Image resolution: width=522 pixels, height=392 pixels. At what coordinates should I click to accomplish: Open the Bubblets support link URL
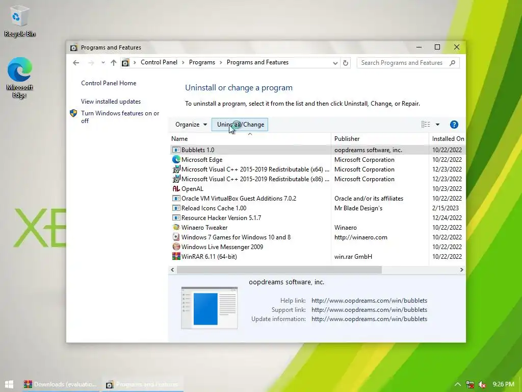pos(369,310)
